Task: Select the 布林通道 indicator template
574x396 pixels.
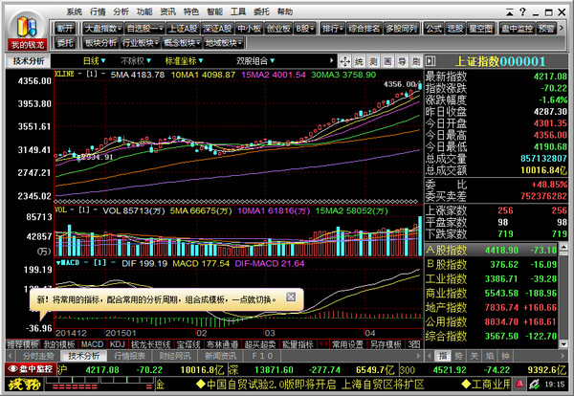Action: pyautogui.click(x=222, y=344)
